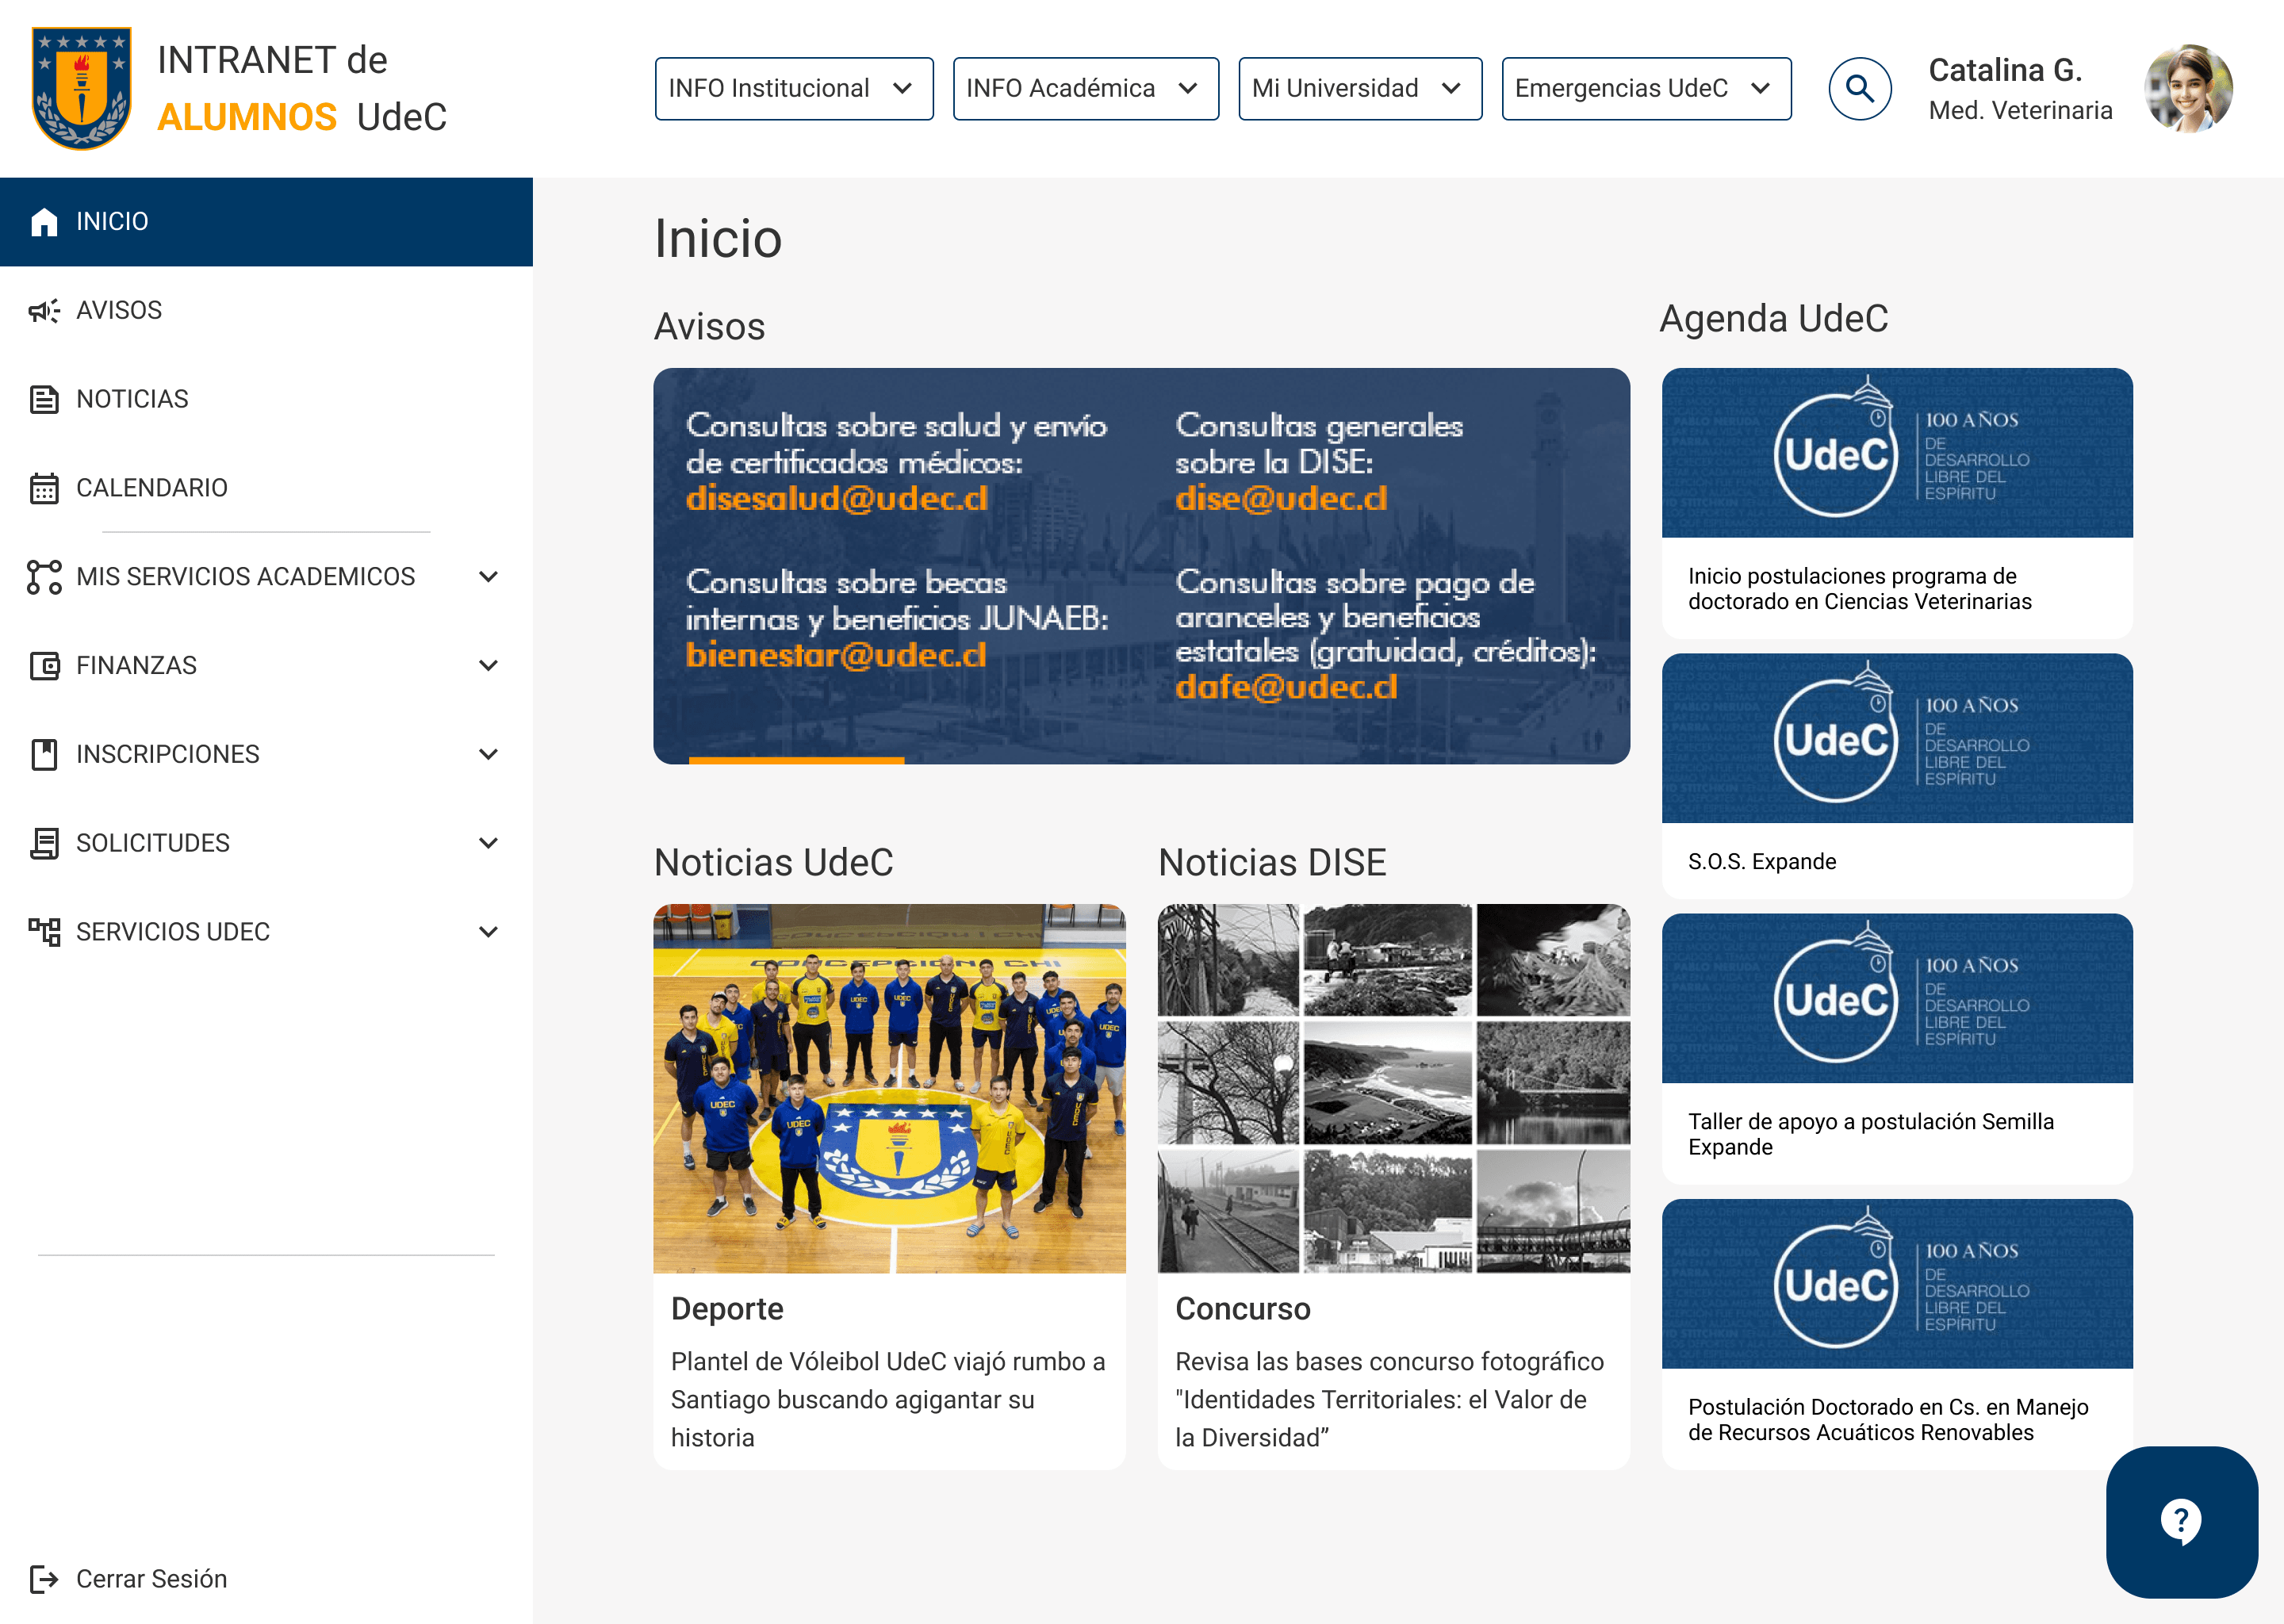This screenshot has height=1624, width=2284.
Task: Open the black-and-white photo collage
Action: (1393, 1088)
